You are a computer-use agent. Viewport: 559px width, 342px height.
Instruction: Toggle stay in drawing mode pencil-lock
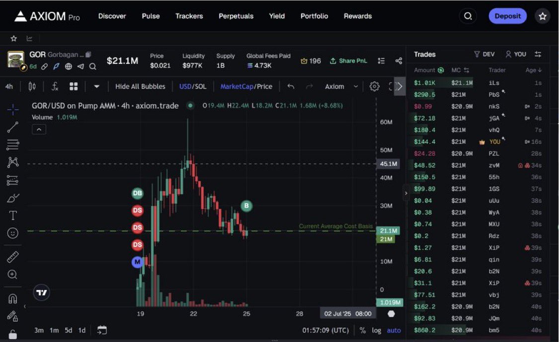[x=13, y=316]
